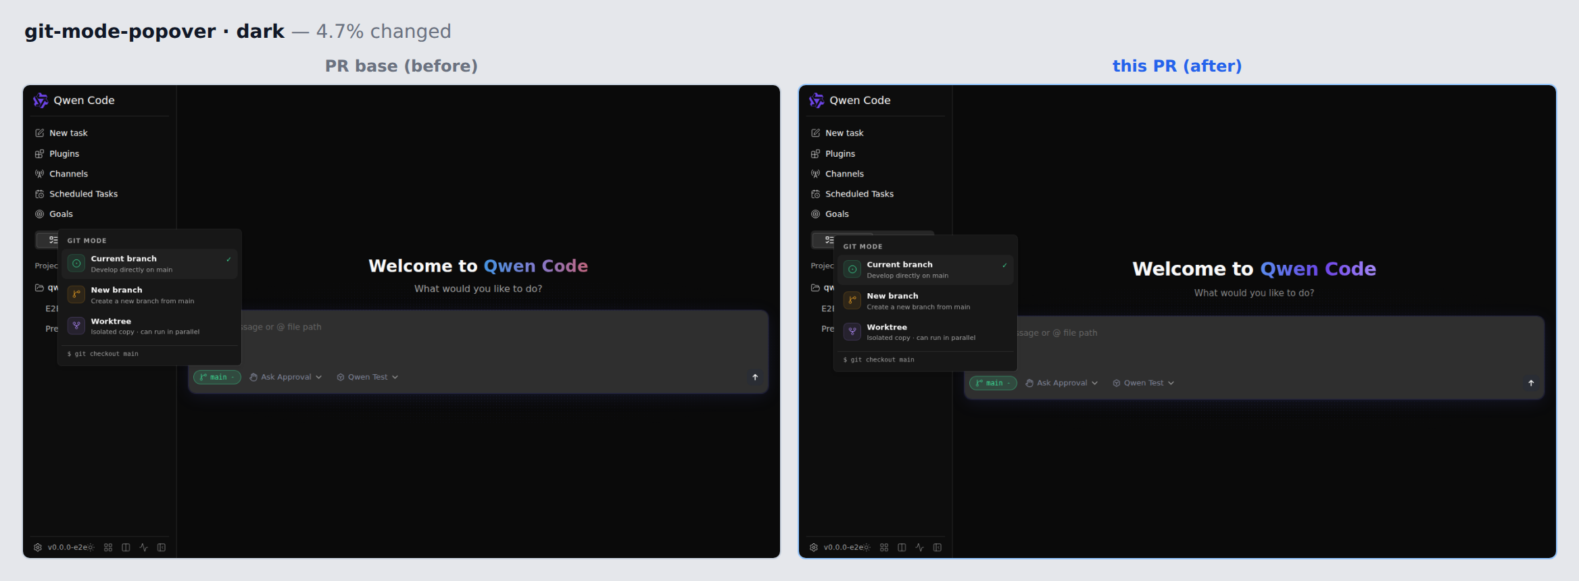This screenshot has height=581, width=1579.
Task: Select New branch option in before popover
Action: (x=149, y=295)
